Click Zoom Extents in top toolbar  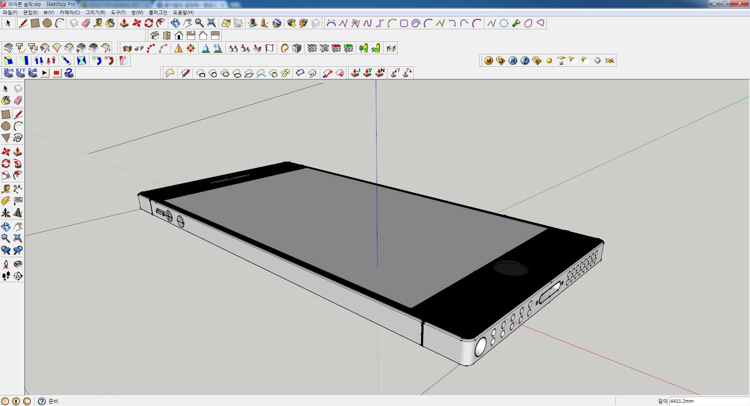[x=211, y=23]
